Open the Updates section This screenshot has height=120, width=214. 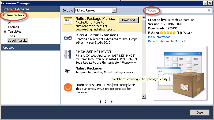[30, 48]
